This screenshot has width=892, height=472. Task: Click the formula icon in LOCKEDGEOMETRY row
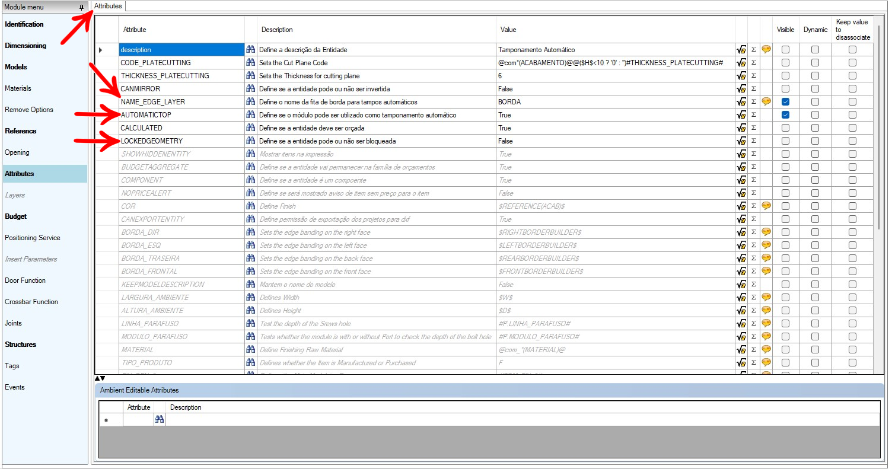pos(741,141)
